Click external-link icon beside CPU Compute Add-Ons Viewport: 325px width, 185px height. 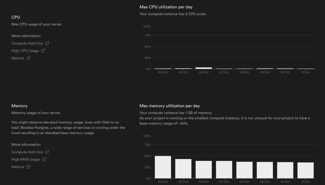pos(47,43)
